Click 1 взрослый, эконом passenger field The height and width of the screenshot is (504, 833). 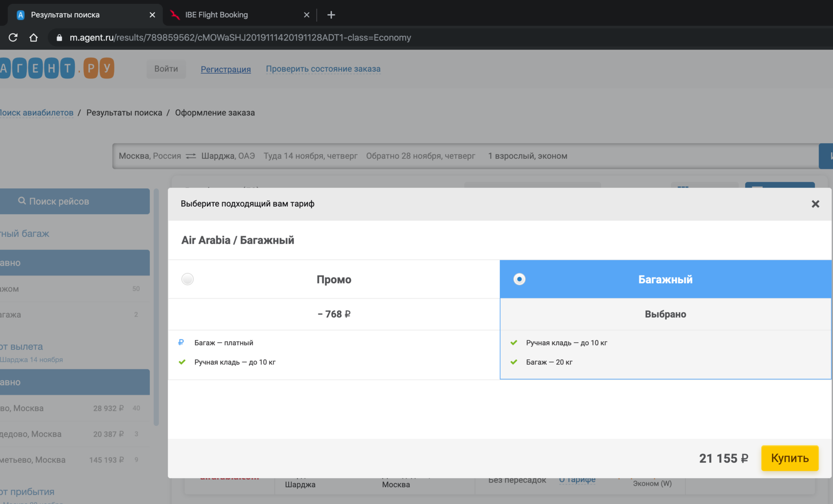[x=528, y=156]
